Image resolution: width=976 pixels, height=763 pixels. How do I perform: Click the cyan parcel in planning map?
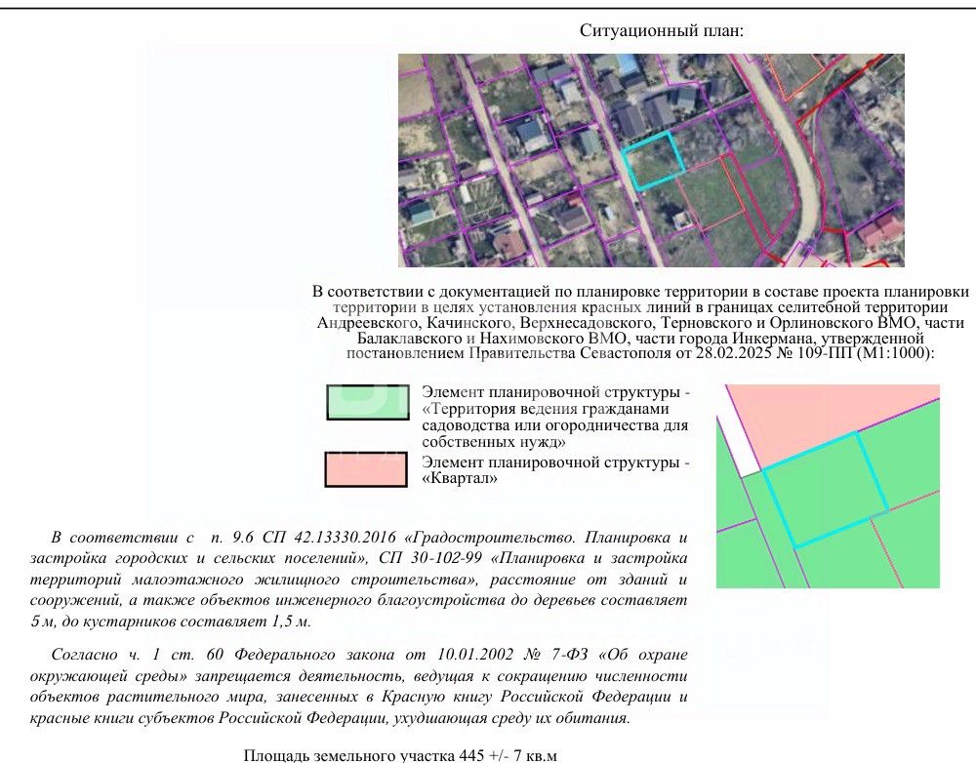[x=825, y=490]
